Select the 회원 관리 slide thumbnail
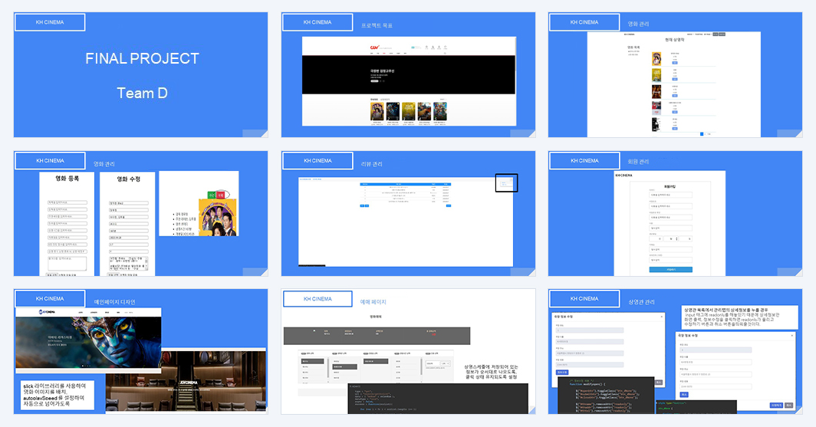 tap(675, 213)
